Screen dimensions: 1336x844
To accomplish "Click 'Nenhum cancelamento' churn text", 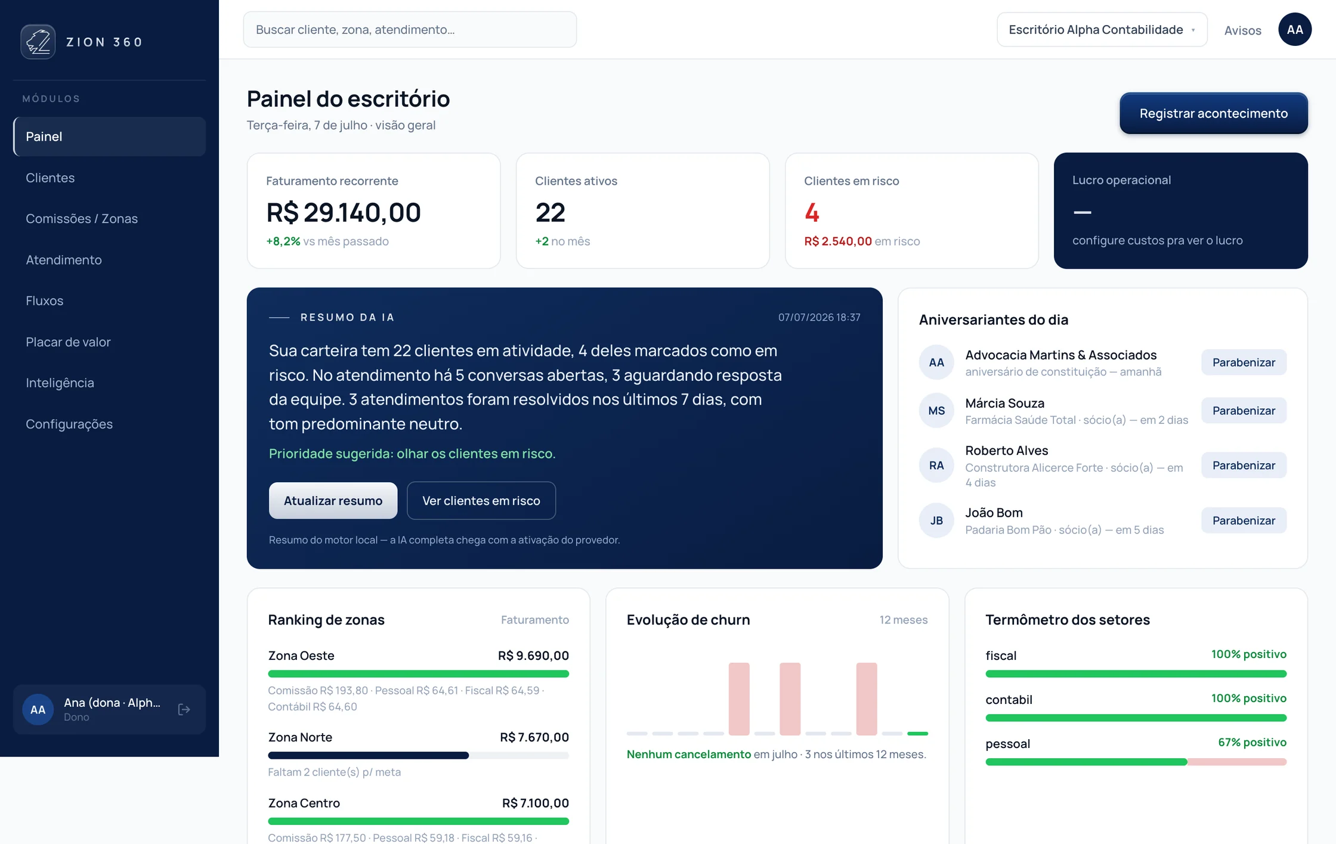I will (689, 754).
